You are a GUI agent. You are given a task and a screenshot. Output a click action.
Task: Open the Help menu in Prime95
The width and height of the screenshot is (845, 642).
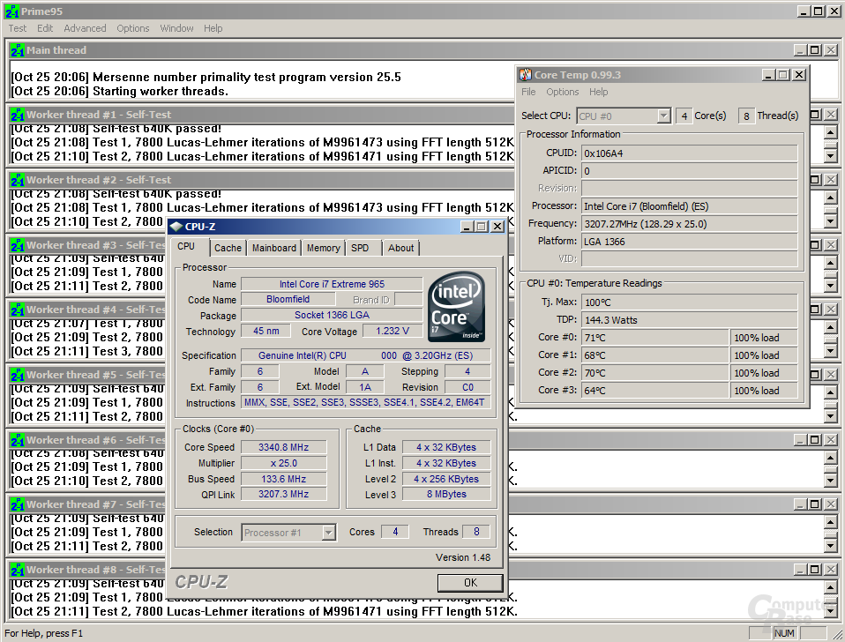(x=213, y=28)
